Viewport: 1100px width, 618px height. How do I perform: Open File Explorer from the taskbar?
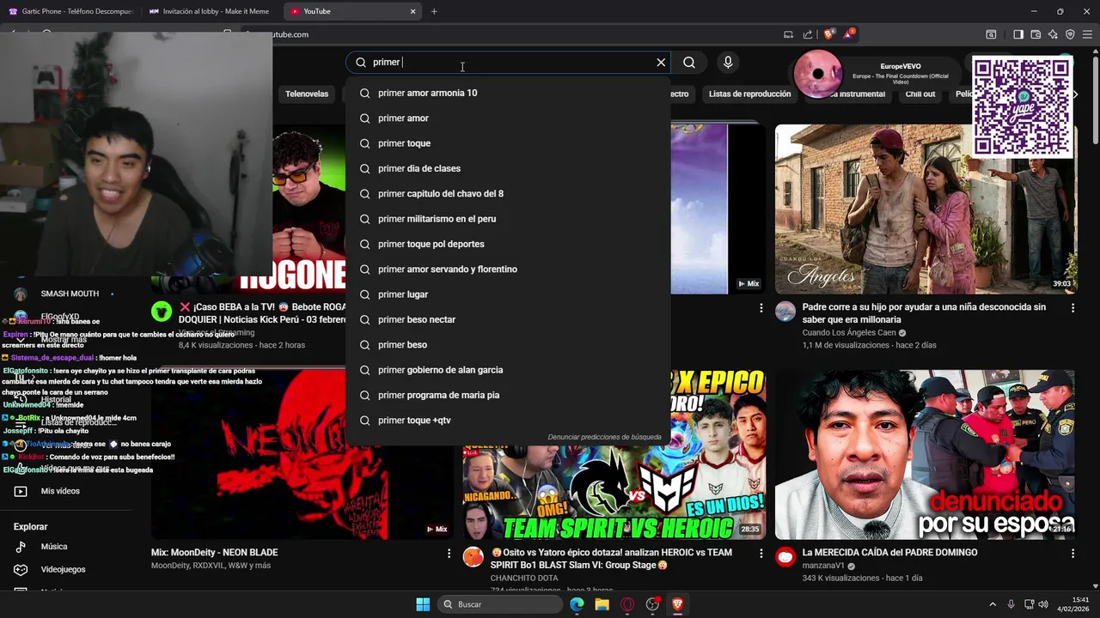[602, 604]
